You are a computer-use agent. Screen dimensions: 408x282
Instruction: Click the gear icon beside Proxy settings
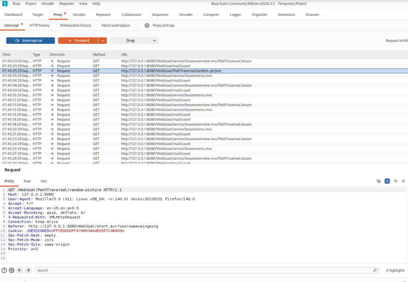[147, 25]
